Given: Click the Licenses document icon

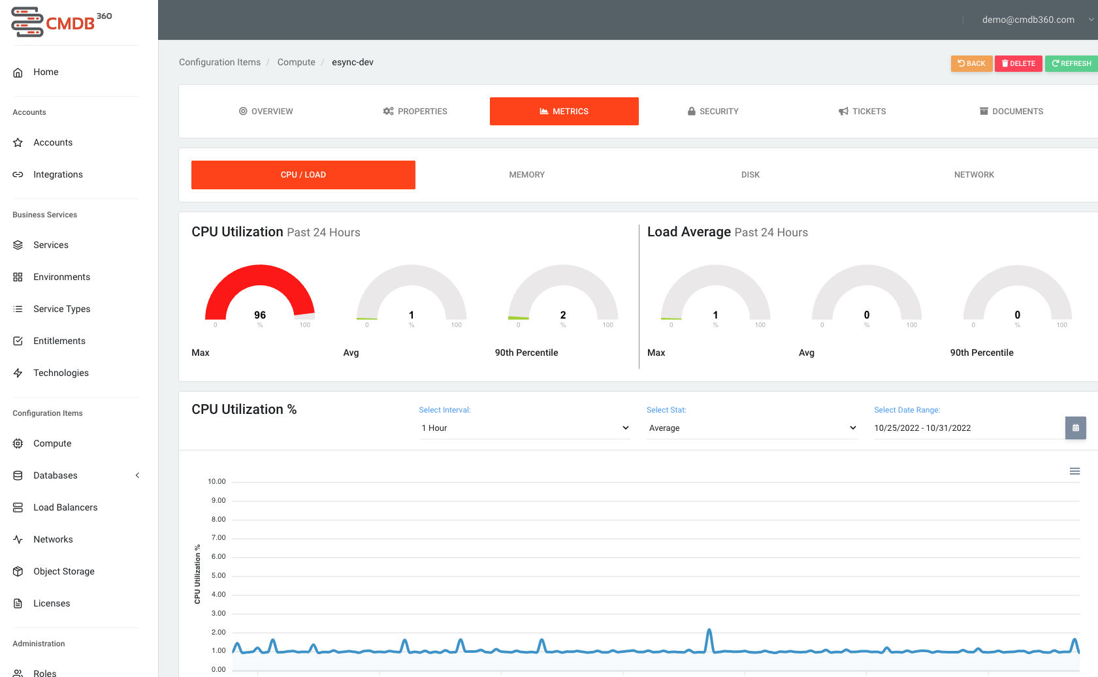Looking at the screenshot, I should click(18, 603).
